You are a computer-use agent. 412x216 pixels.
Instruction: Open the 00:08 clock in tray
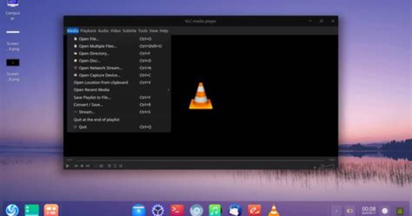coord(369,210)
